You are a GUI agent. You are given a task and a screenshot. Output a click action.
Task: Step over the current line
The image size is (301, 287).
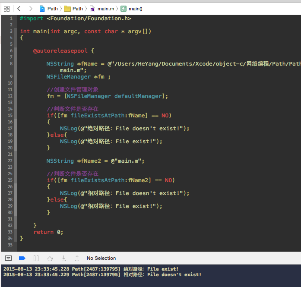click(50, 259)
